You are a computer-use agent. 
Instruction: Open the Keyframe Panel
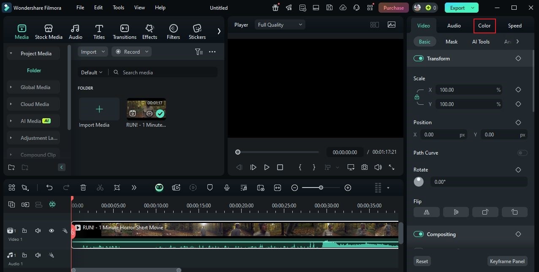tap(507, 261)
